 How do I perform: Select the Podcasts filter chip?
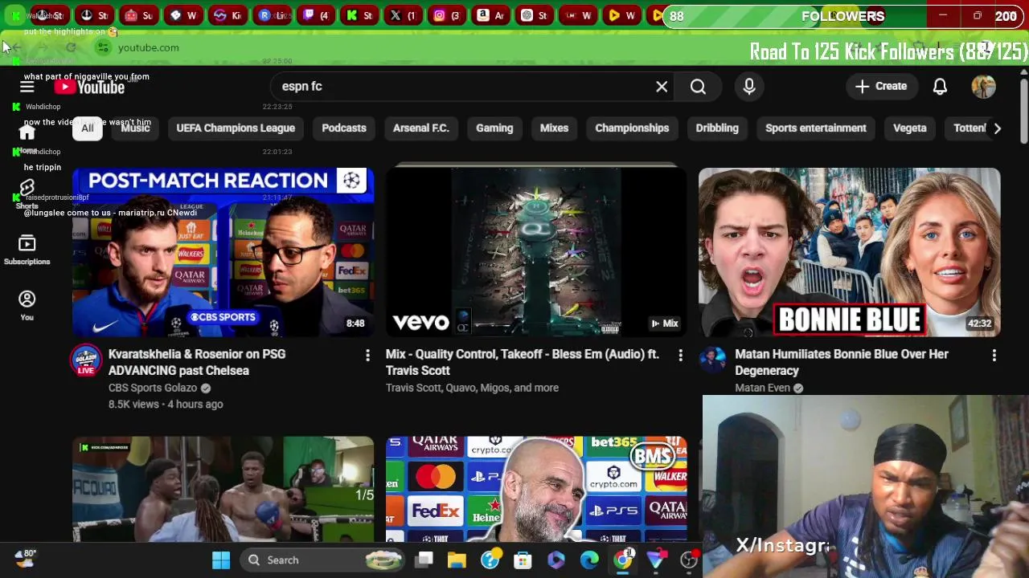coord(344,128)
